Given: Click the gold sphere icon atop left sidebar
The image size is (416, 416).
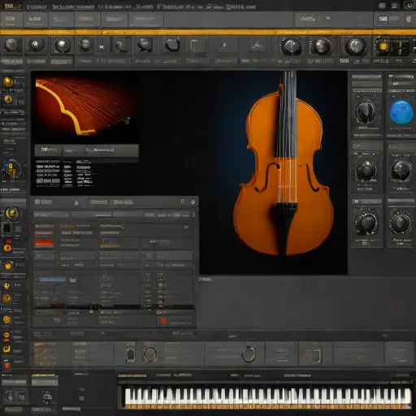Looking at the screenshot, I should coord(8,81).
